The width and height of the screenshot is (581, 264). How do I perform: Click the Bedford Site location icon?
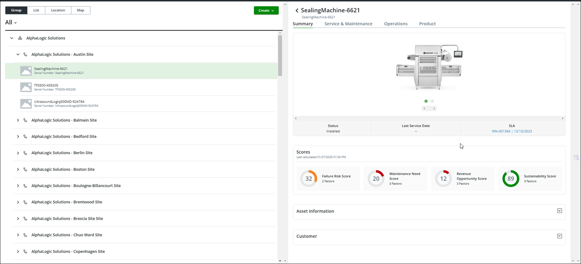(25, 137)
